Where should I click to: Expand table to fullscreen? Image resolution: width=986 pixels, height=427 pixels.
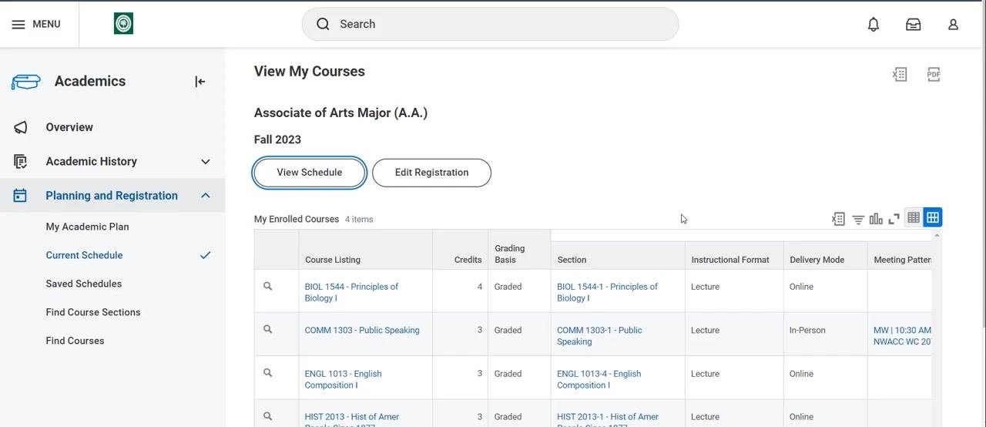point(894,219)
